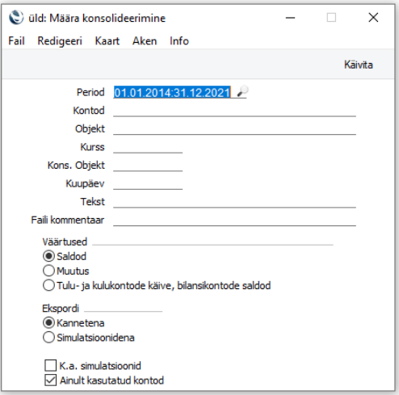Click the Käivita button
The height and width of the screenshot is (395, 399).
coord(359,65)
